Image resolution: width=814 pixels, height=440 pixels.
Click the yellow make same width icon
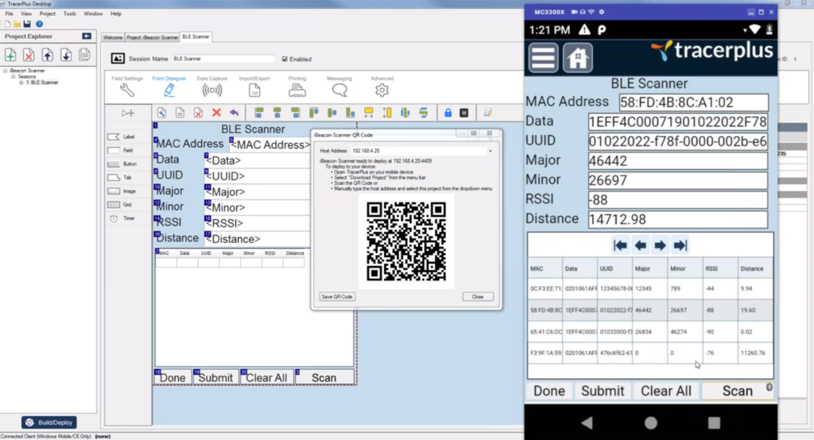click(369, 113)
